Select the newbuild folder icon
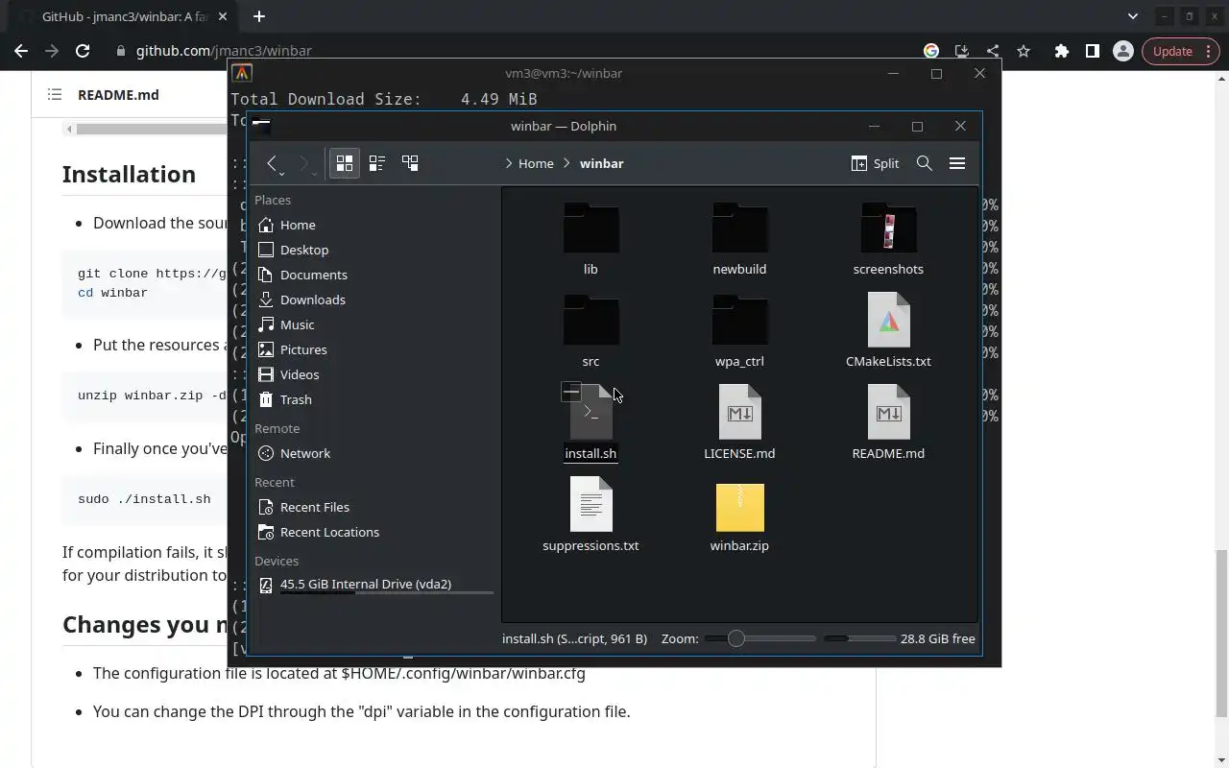Image resolution: width=1229 pixels, height=768 pixels. (x=739, y=228)
